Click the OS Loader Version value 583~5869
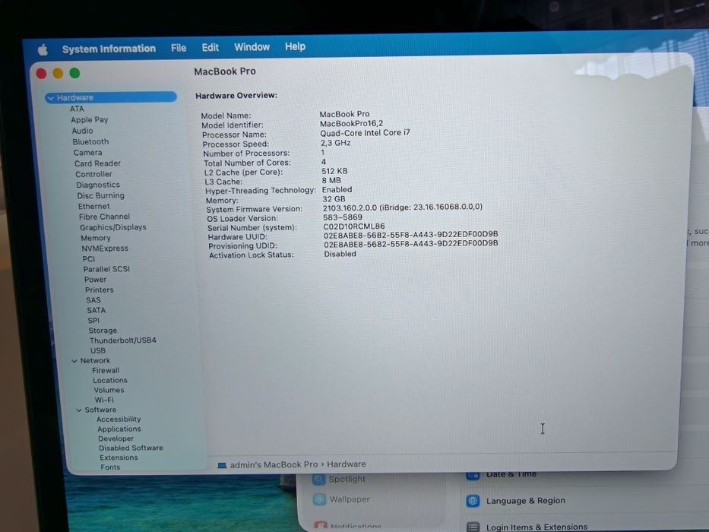 343,217
